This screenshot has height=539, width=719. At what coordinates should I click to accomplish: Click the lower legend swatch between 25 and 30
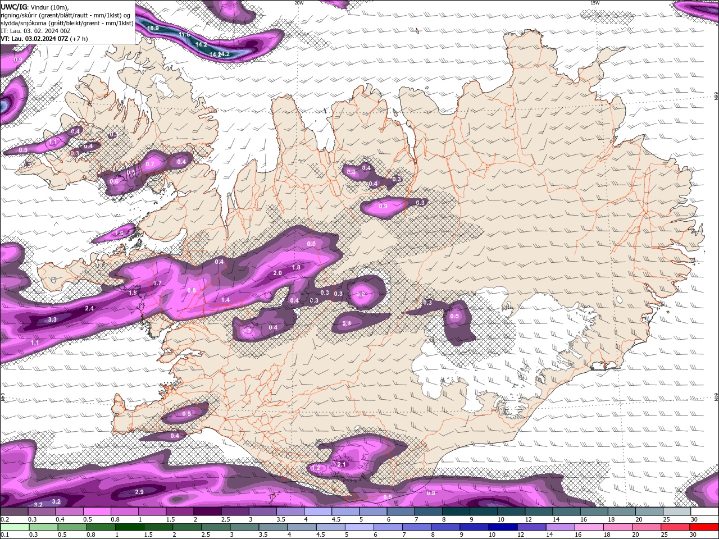pos(675,527)
